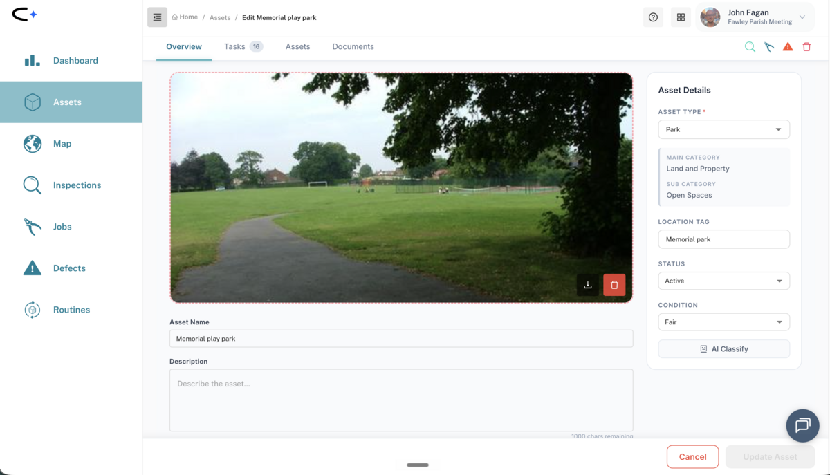
Task: Collapse the sidebar with the menu toggle icon
Action: 157,17
